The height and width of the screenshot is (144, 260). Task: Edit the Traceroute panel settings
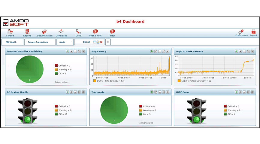(156, 92)
